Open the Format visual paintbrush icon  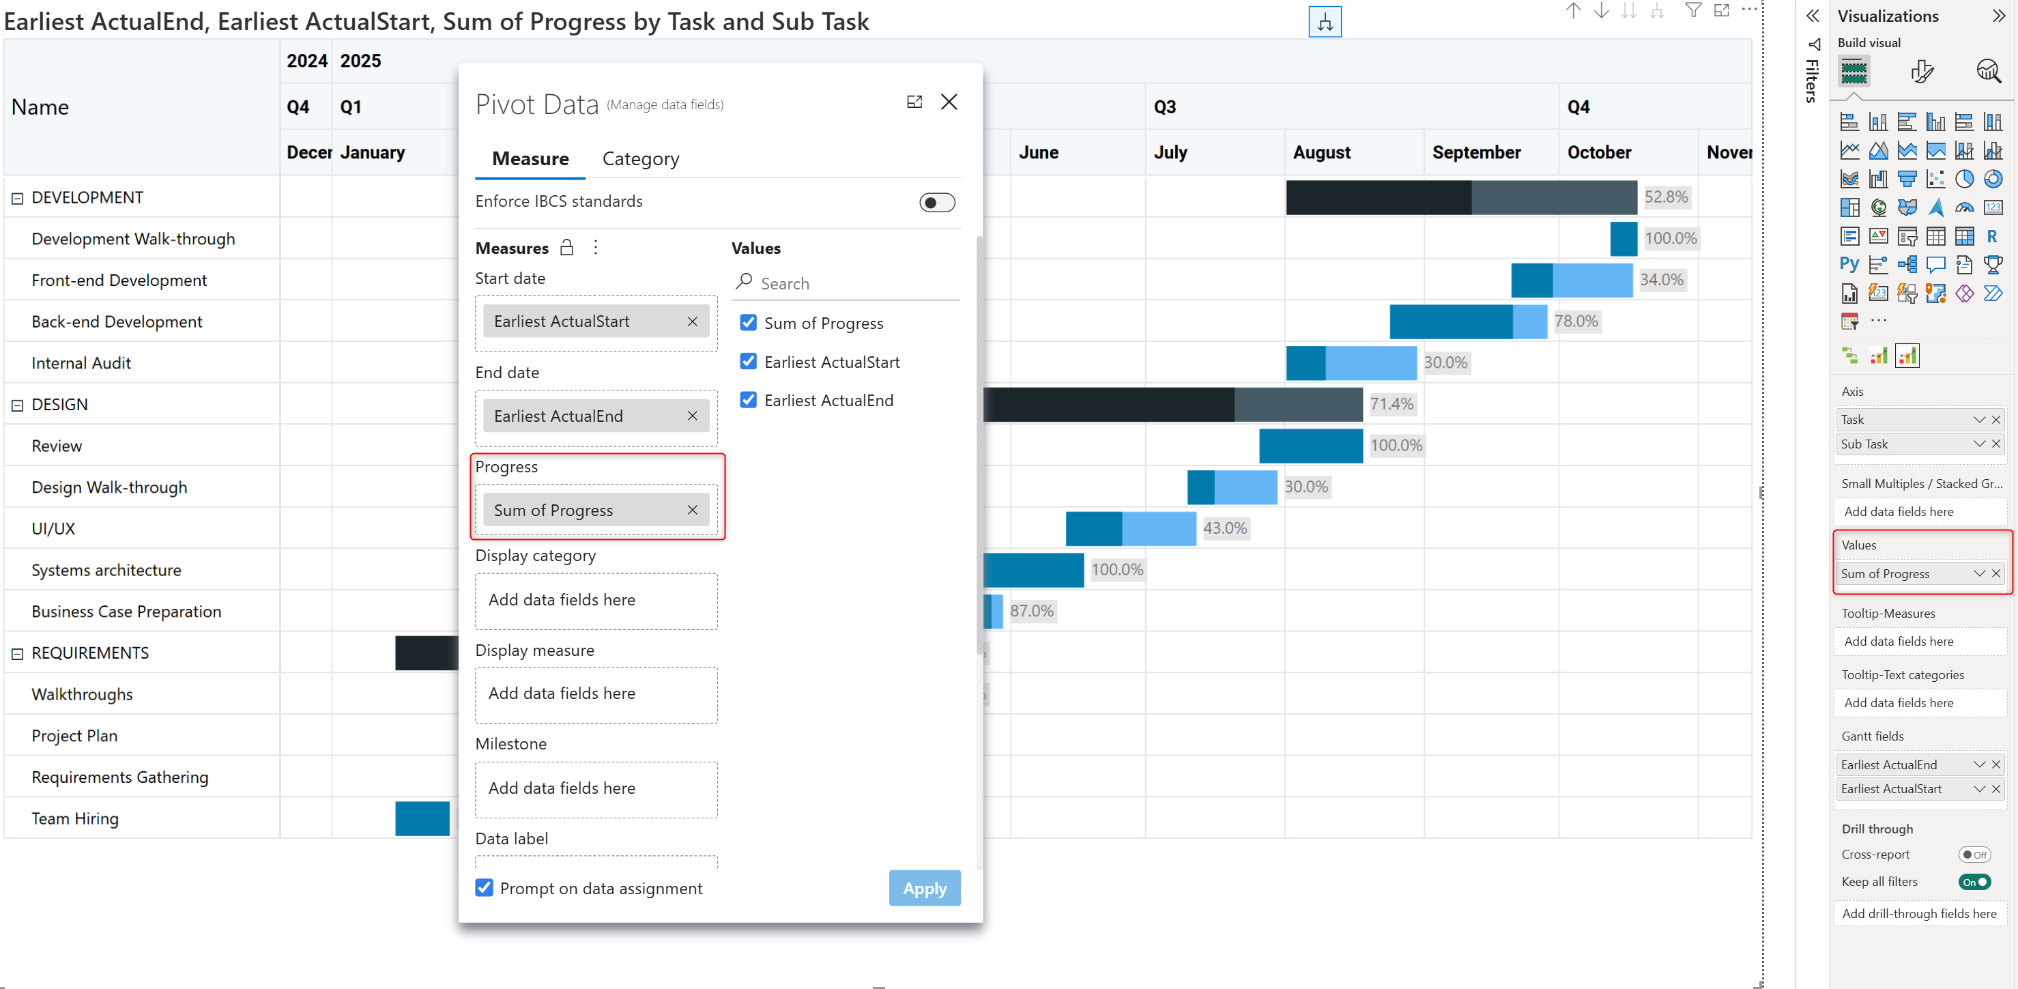1922,72
